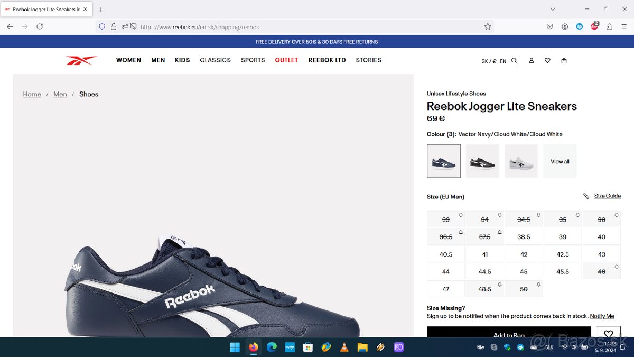The image size is (634, 357).
Task: Click the bell icon on size 33
Action: tap(460, 214)
